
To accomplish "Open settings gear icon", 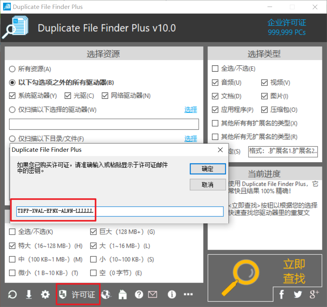I will pyautogui.click(x=45, y=295).
